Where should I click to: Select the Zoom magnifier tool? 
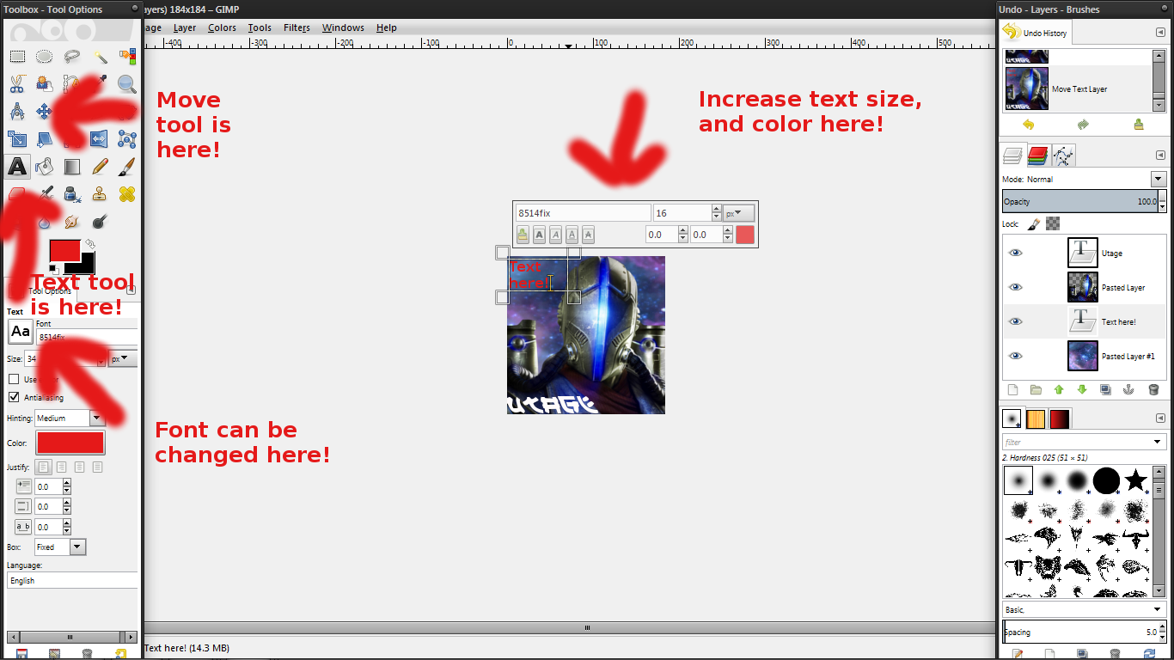(127, 84)
